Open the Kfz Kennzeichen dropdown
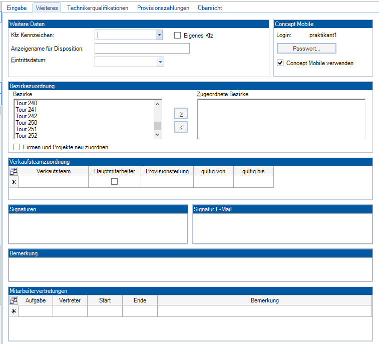 point(159,35)
